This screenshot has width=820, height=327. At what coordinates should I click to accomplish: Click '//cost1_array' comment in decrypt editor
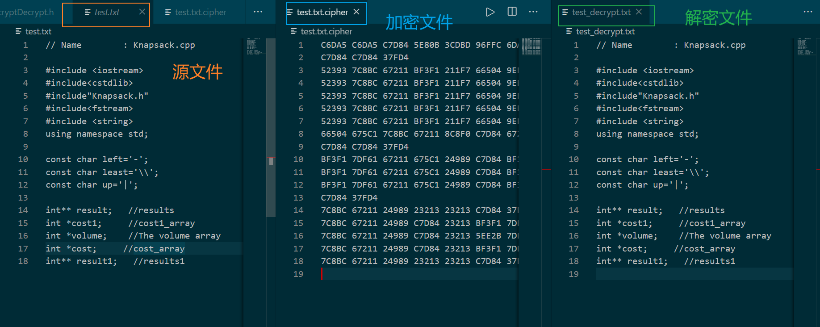712,223
